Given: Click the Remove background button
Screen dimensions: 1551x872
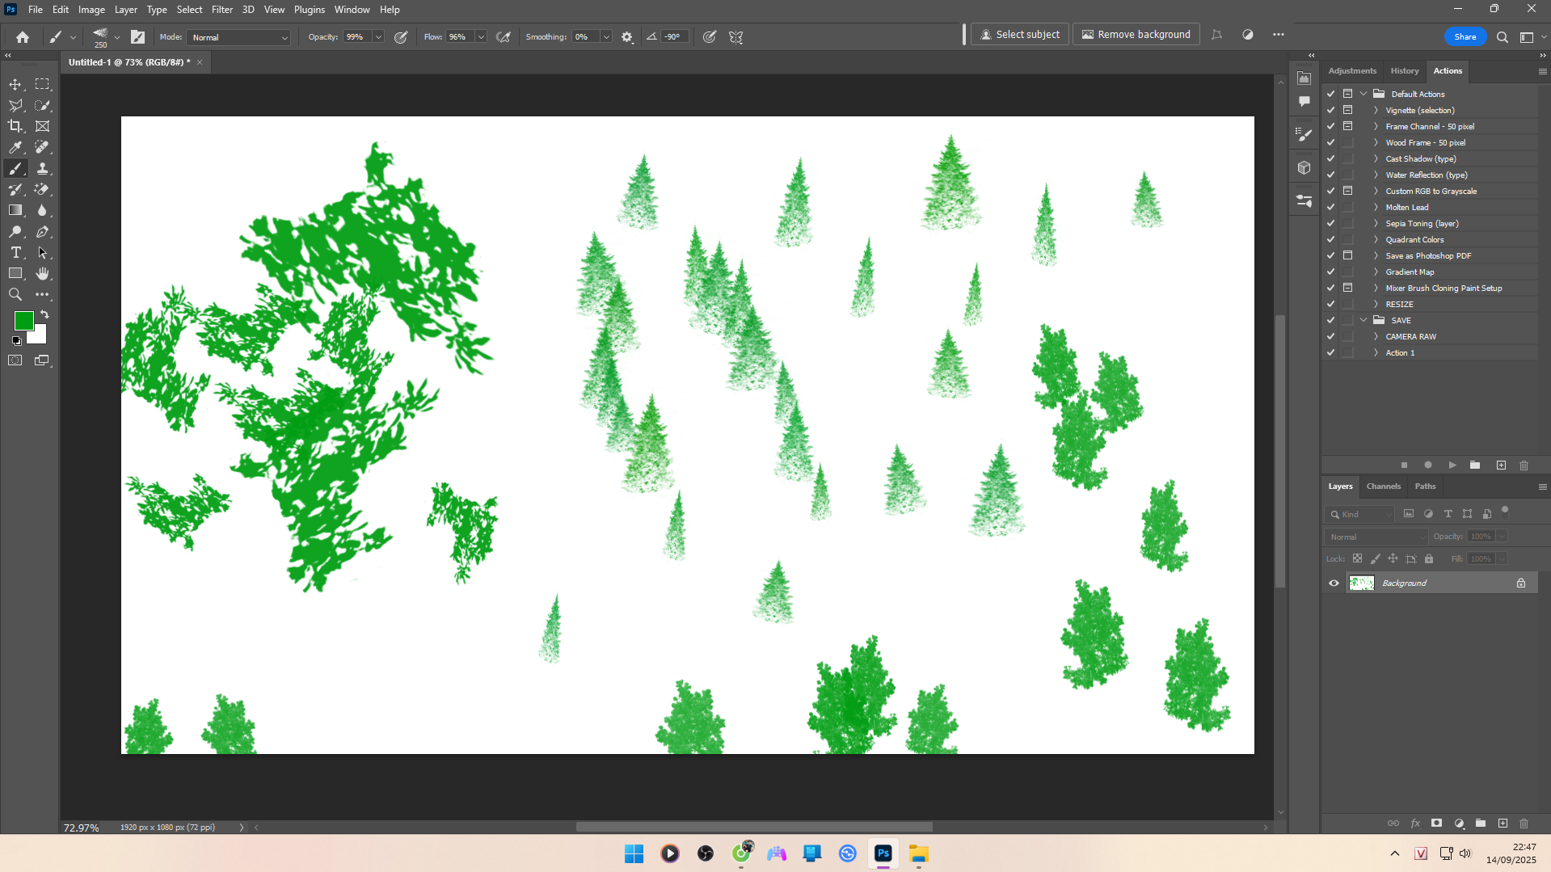Looking at the screenshot, I should tap(1136, 35).
